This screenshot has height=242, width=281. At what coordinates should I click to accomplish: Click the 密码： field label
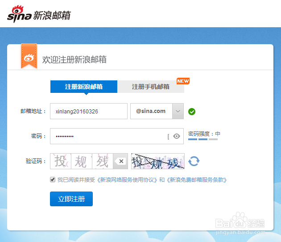pos(38,136)
